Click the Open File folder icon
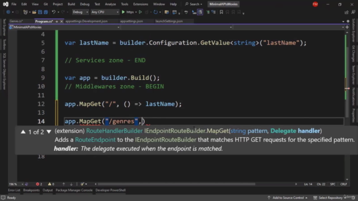This screenshot has height=201, width=358. point(34,12)
